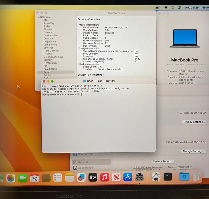Open System Settings from the Dock
Image resolution: width=209 pixels, height=199 pixels.
140,177
